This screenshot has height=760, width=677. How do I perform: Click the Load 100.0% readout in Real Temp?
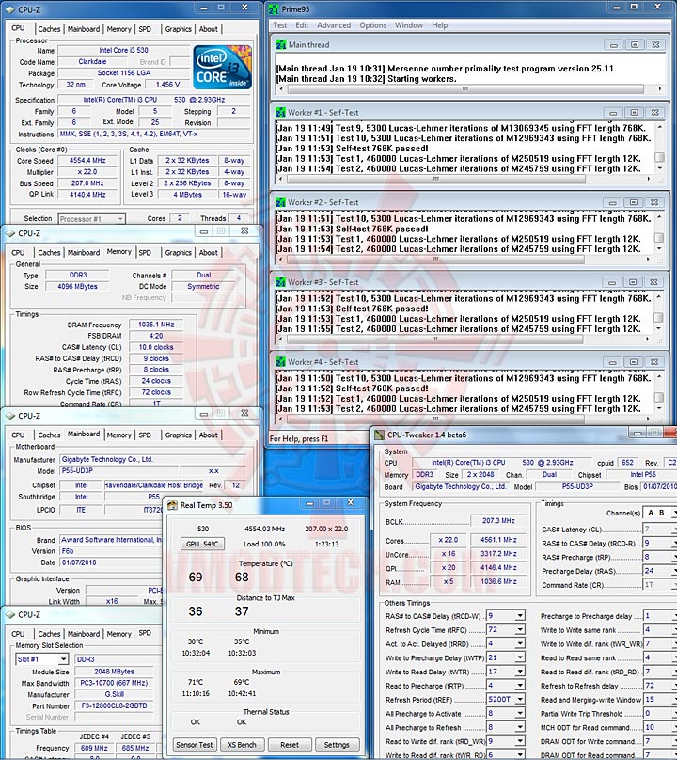coord(264,544)
